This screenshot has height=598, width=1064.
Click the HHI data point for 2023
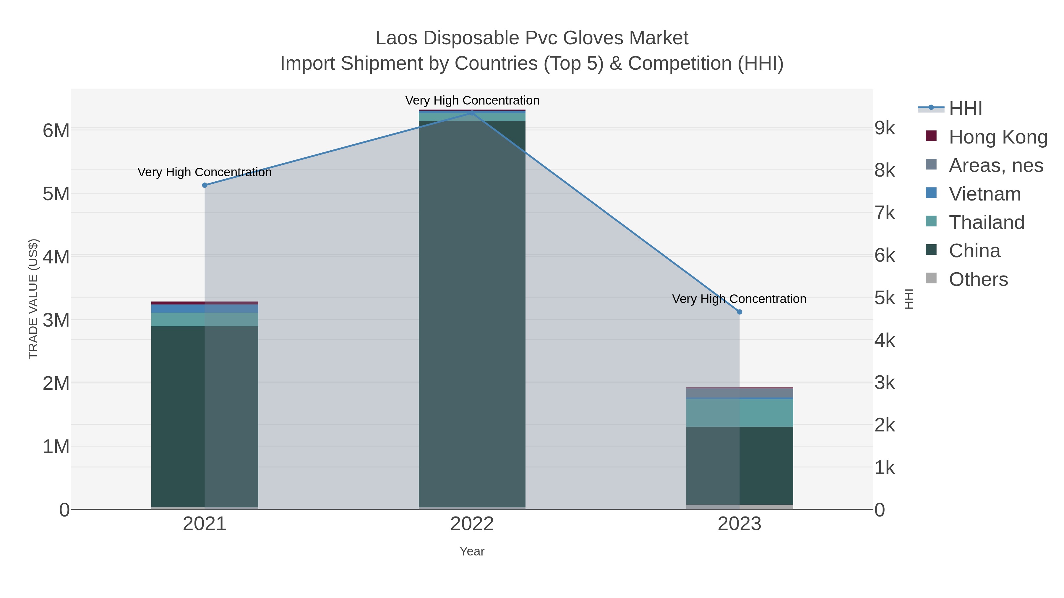coord(739,312)
